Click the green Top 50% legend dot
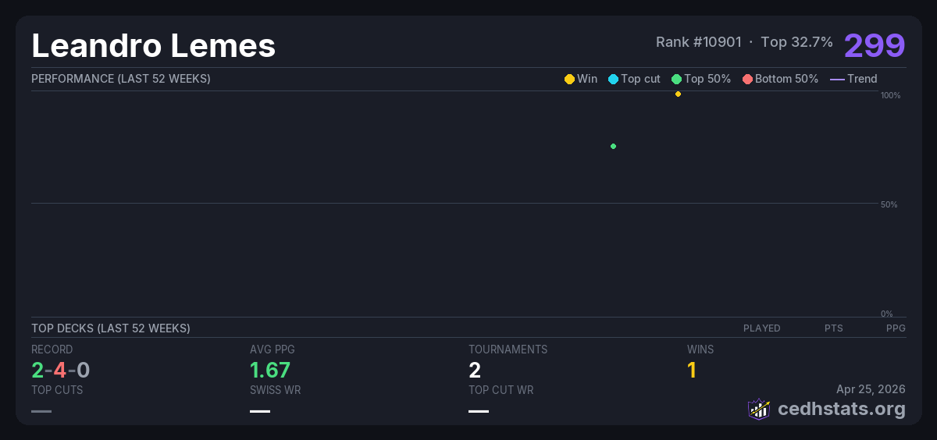Viewport: 937px width, 440px height. [676, 79]
